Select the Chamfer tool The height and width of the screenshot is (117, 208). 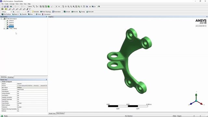tap(23, 14)
